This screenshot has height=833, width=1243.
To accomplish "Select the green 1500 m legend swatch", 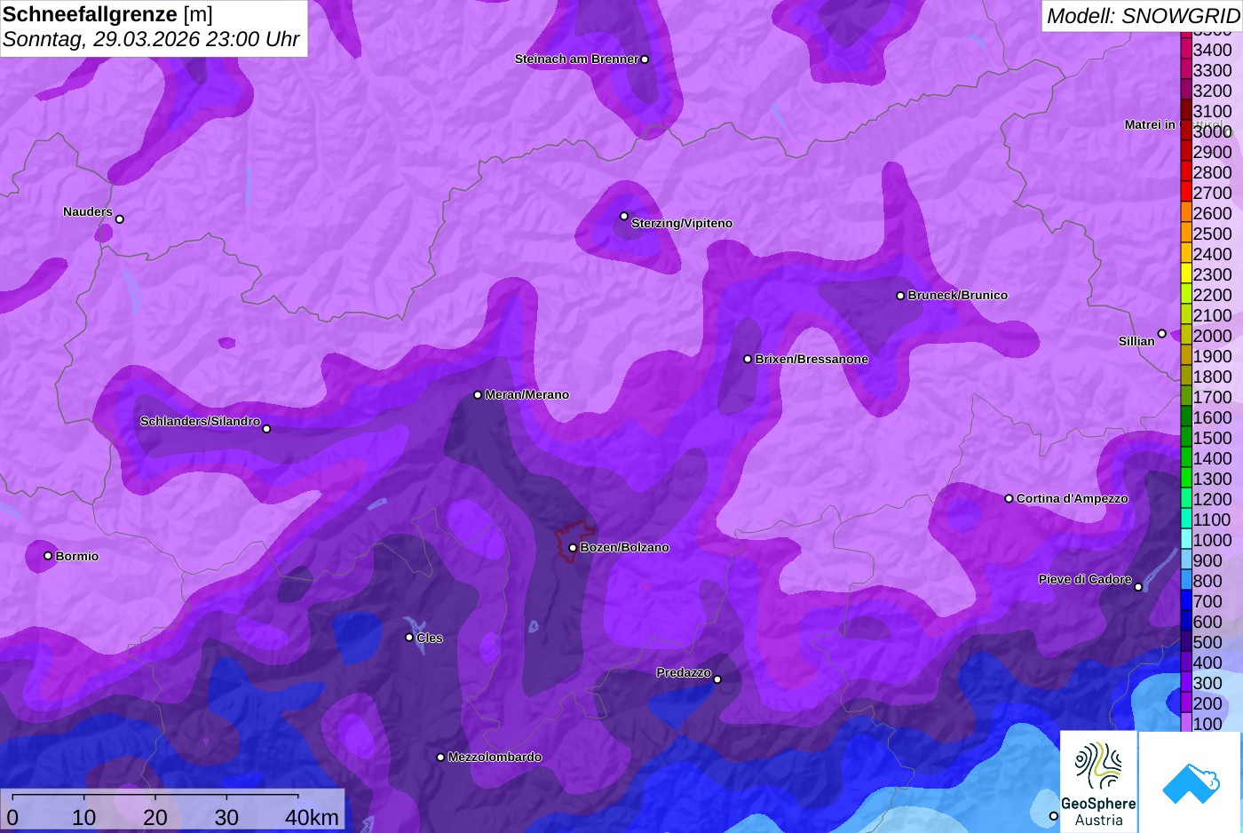I will coord(1185,438).
